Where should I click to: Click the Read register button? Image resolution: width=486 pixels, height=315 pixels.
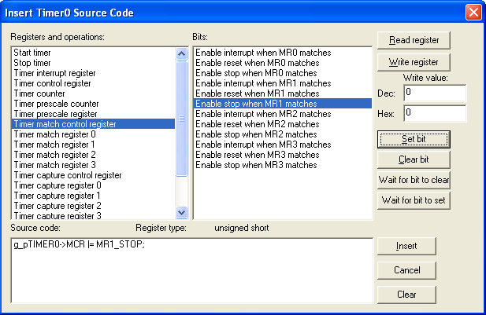[414, 40]
